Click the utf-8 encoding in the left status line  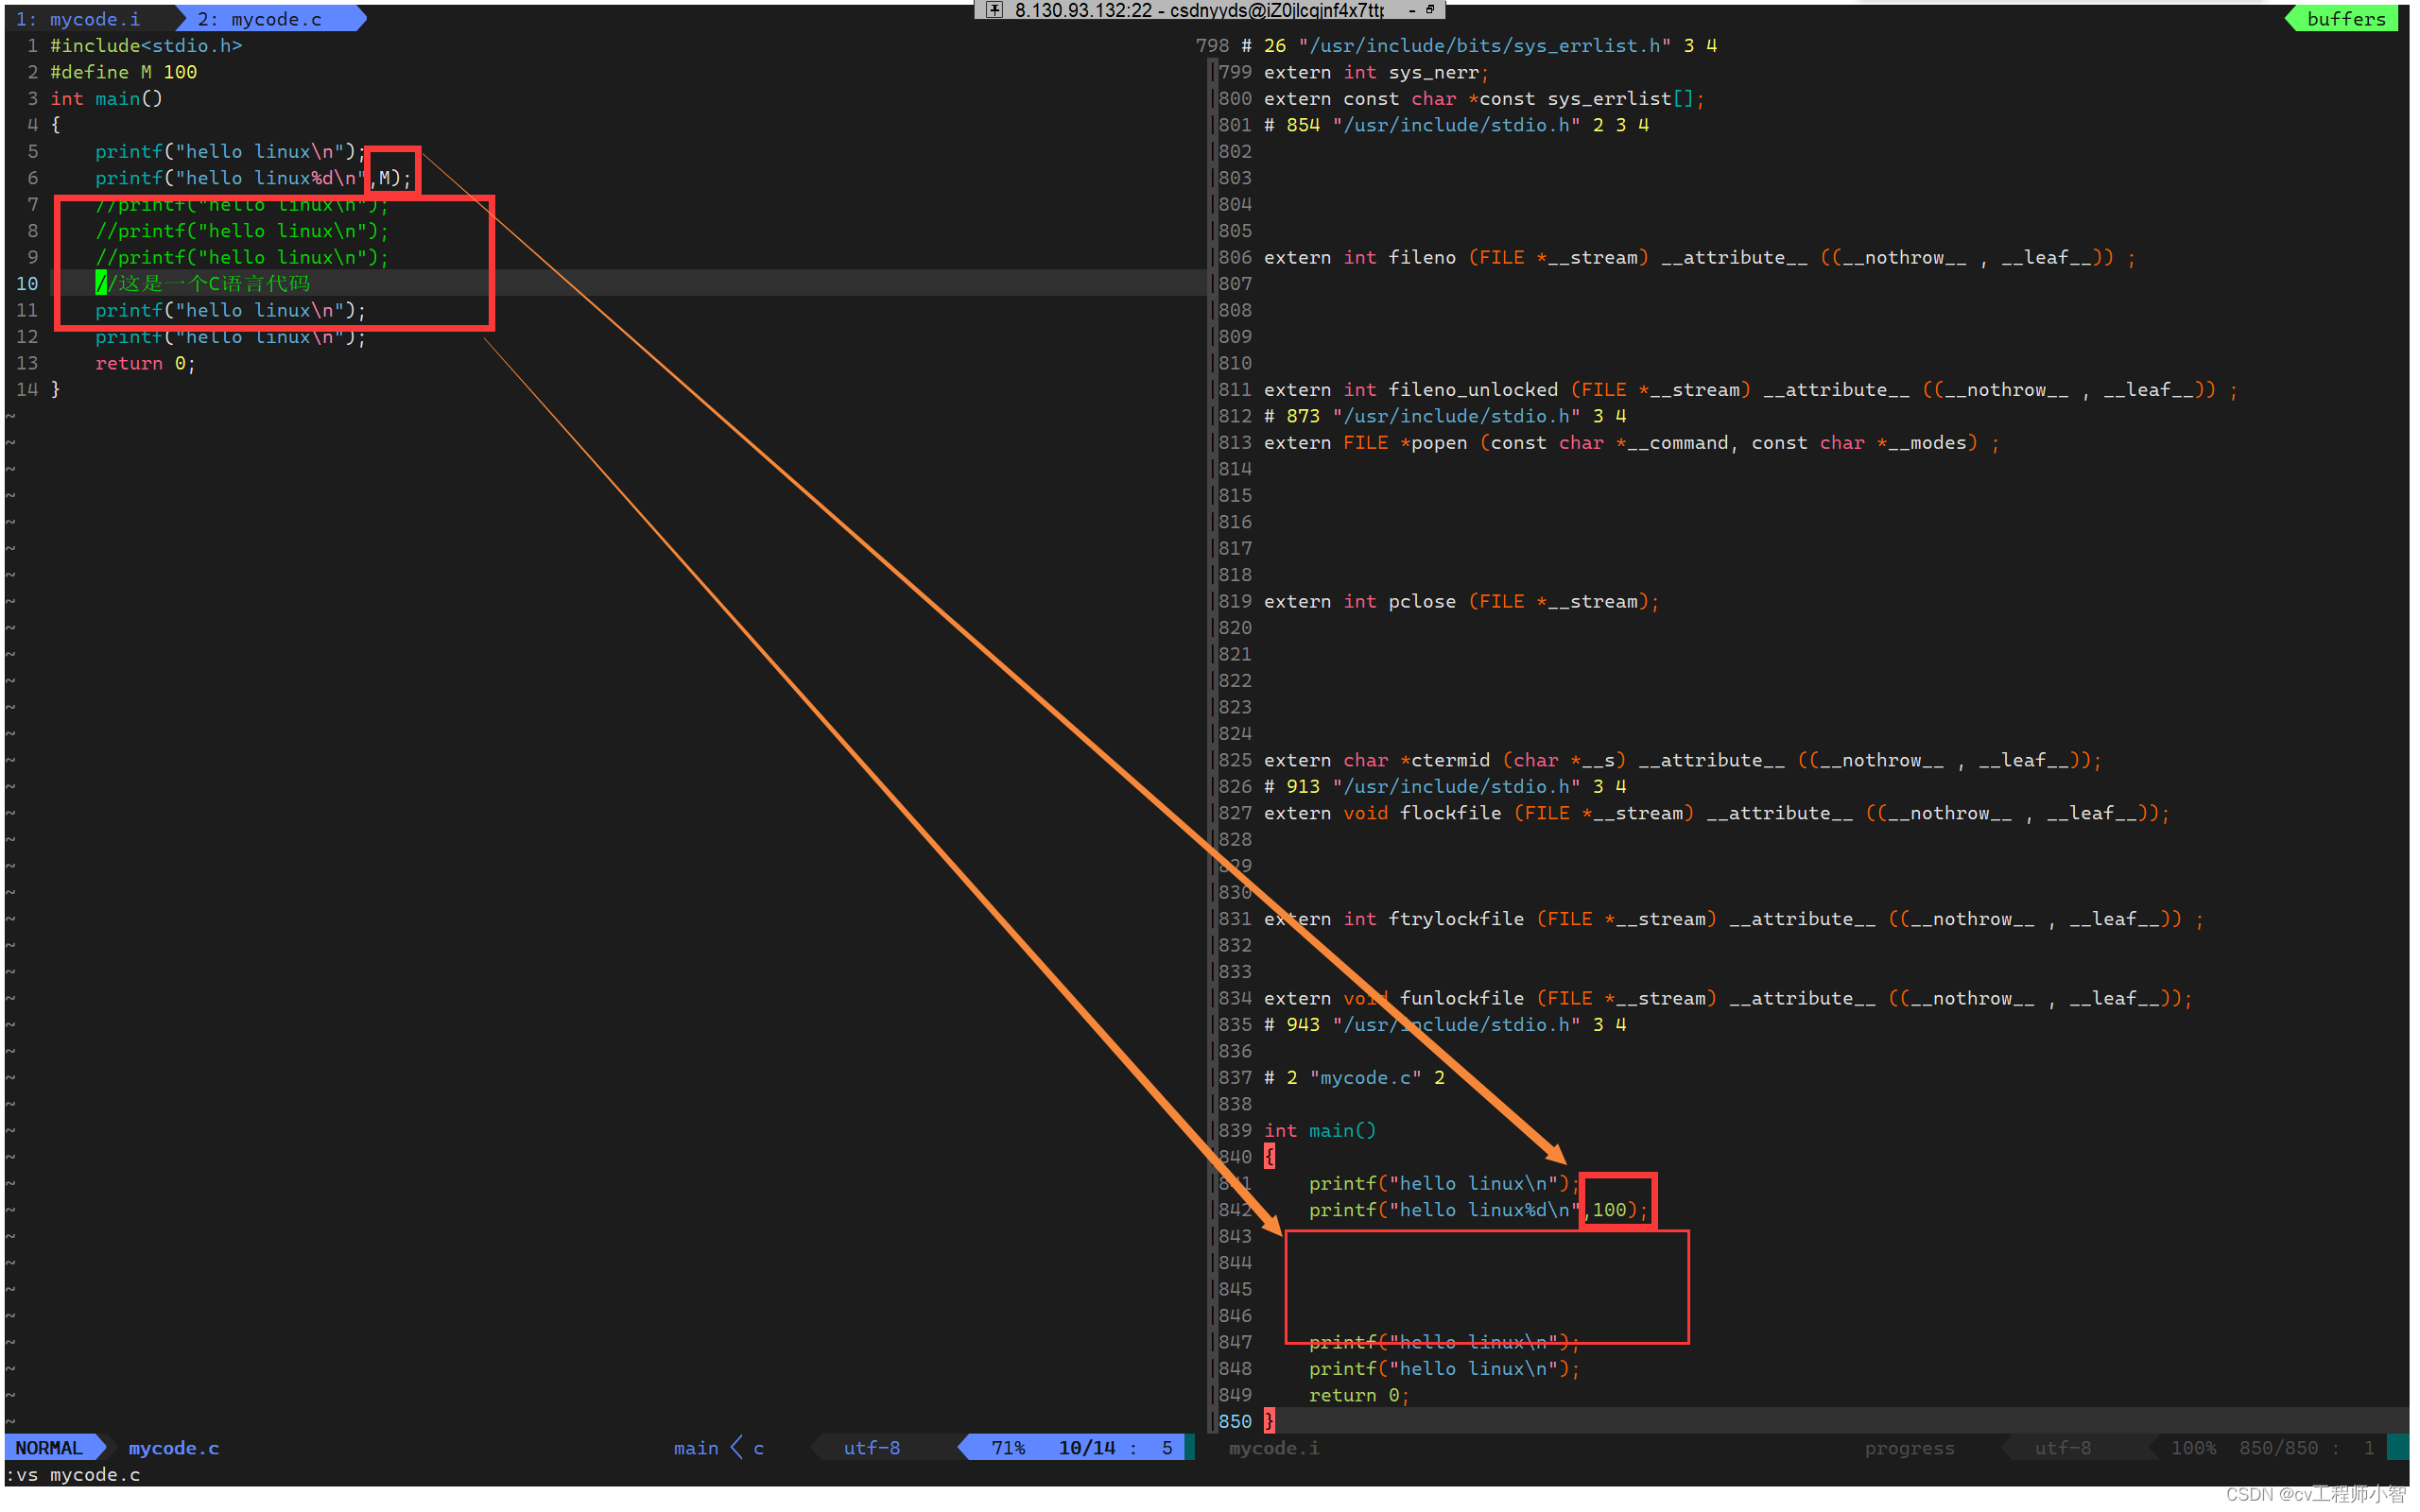872,1448
